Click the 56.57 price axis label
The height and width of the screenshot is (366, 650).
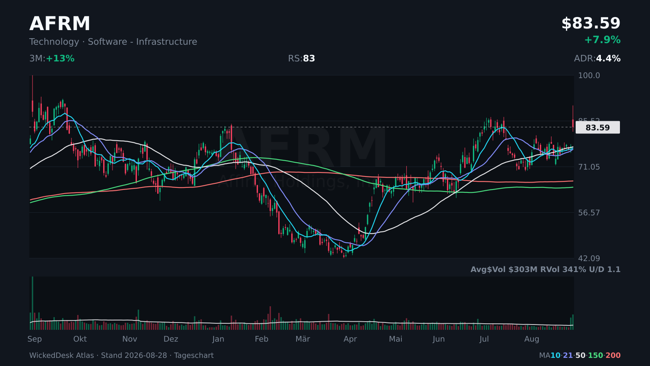pos(589,213)
